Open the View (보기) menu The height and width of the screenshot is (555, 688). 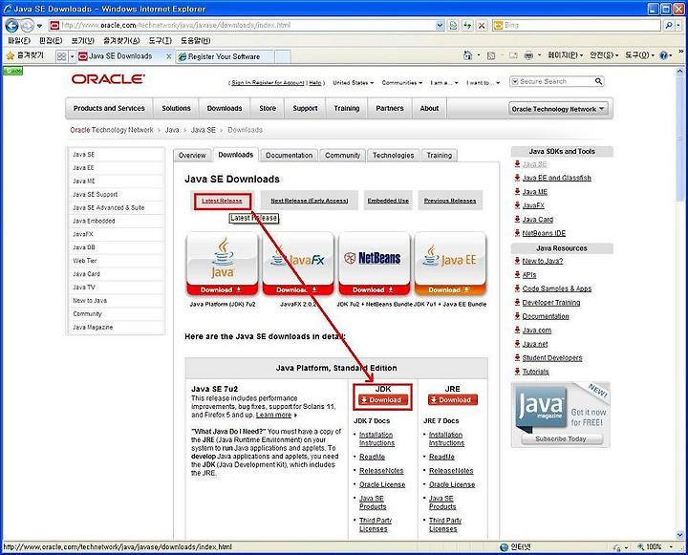(82, 41)
